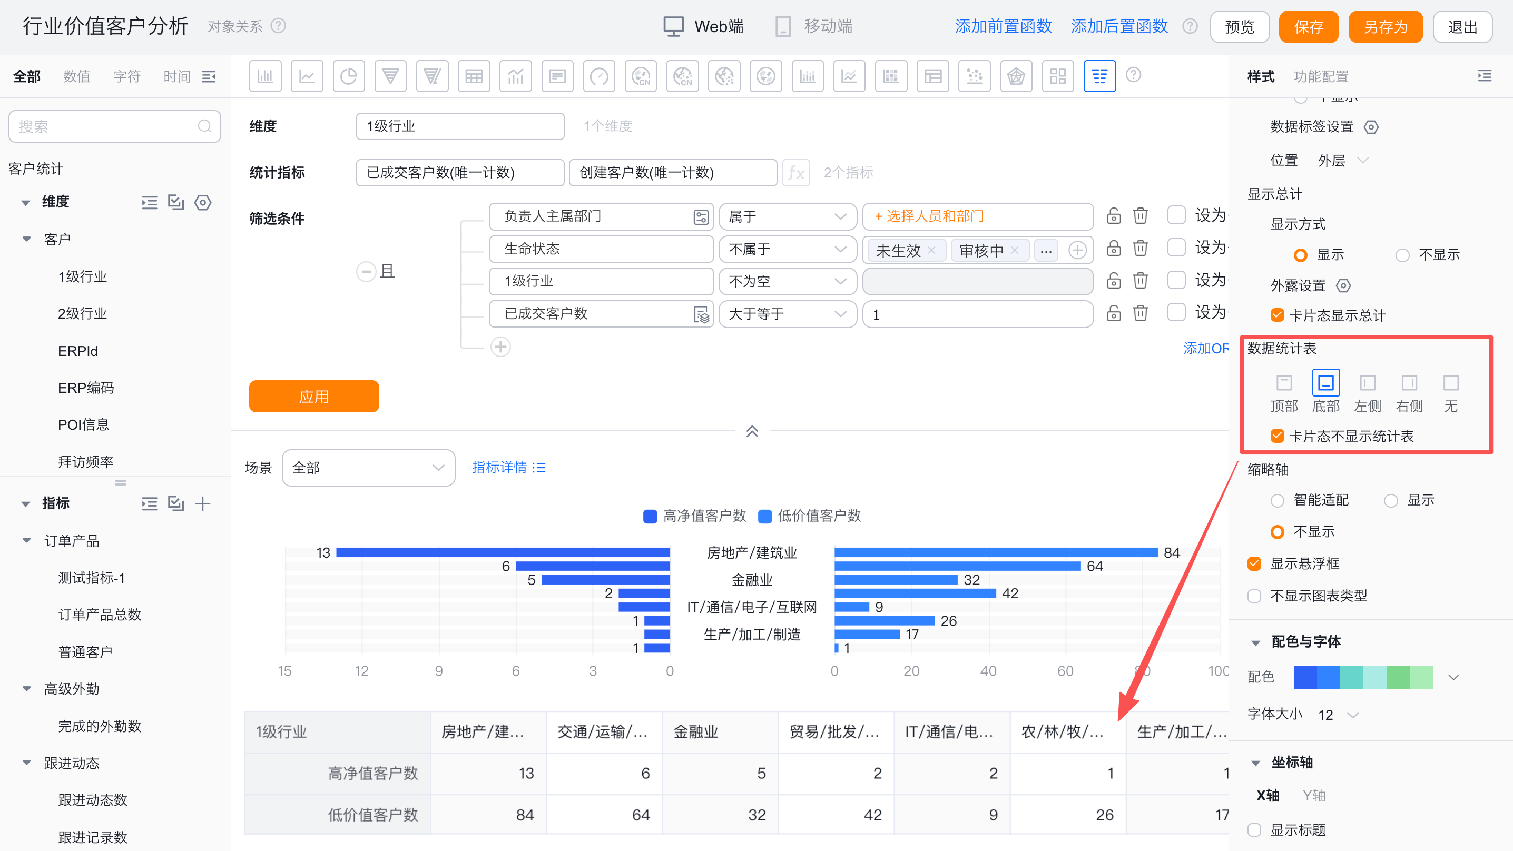
Task: Delete the 生命状态 filter row
Action: [x=1140, y=249]
